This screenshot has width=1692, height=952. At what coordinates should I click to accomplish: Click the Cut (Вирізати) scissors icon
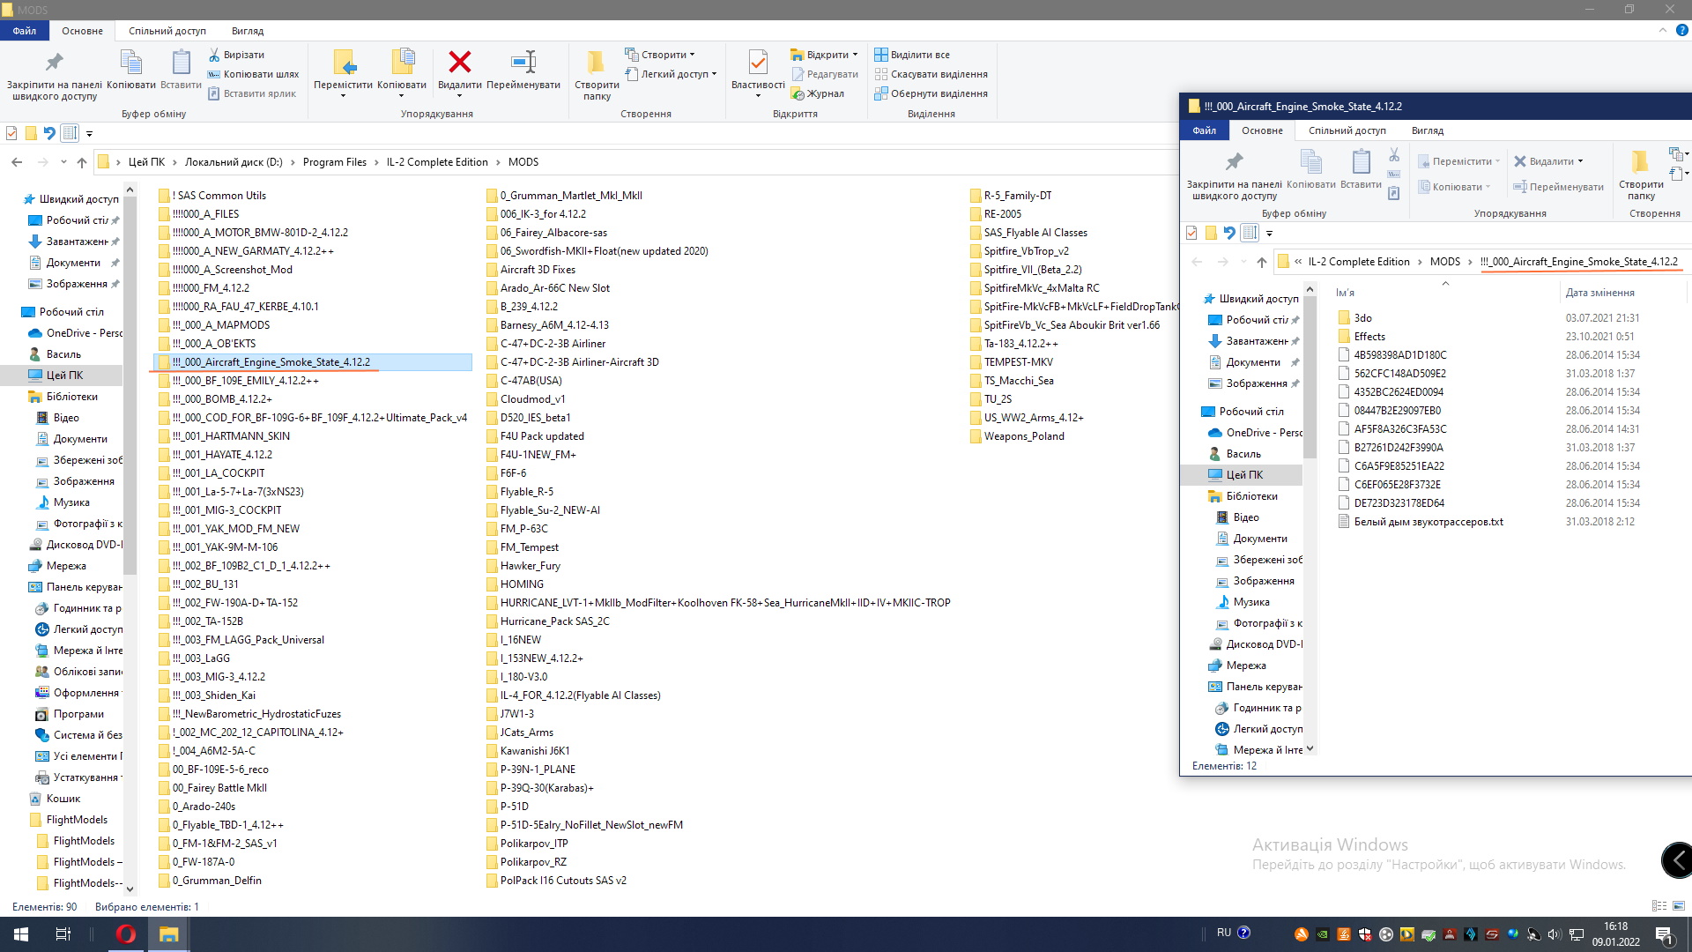(214, 55)
